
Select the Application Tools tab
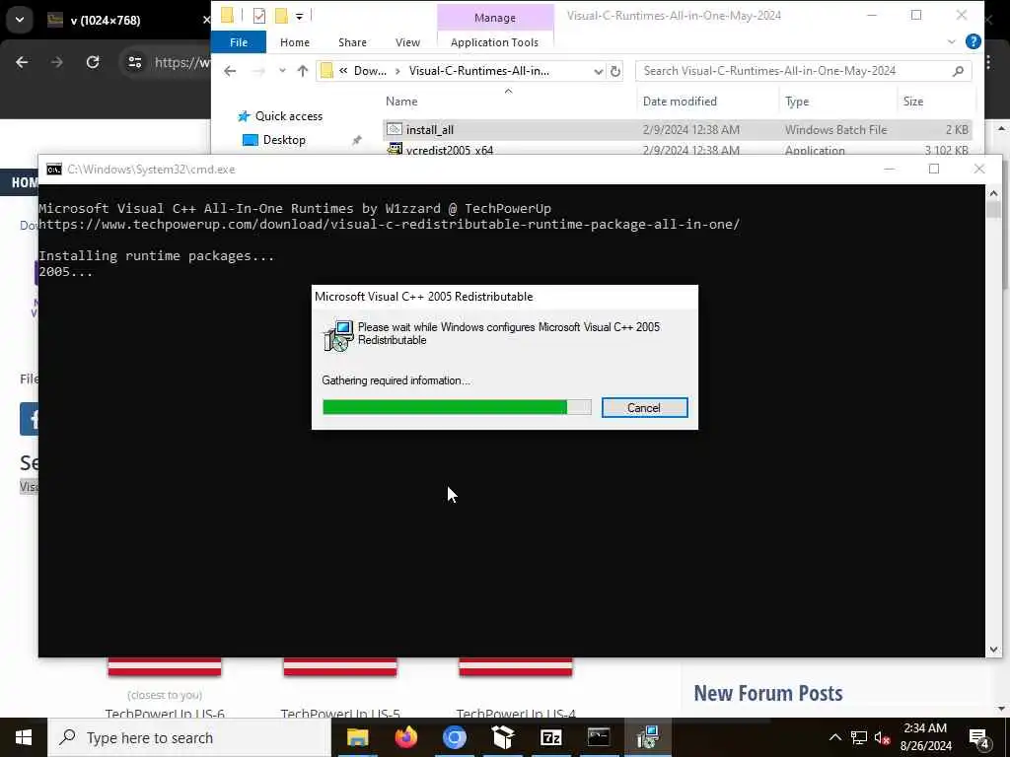tap(494, 41)
